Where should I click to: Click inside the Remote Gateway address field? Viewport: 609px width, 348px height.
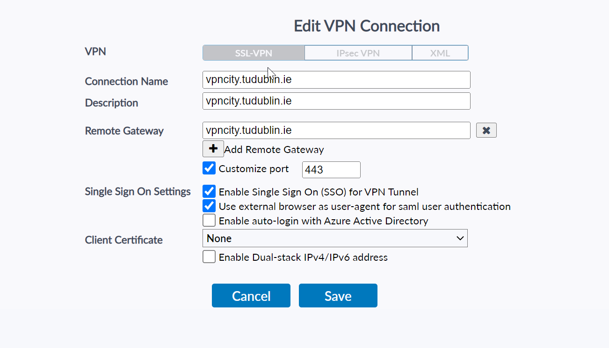point(336,131)
